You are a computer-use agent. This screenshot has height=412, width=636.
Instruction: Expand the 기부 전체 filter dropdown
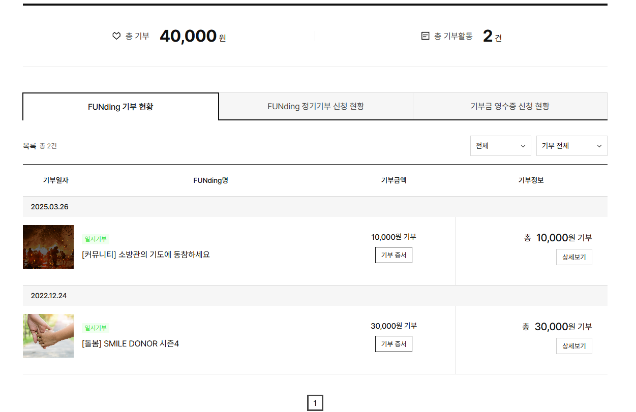click(571, 146)
